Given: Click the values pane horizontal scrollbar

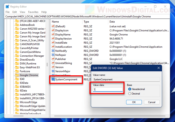Looking at the screenshot, I should click(110, 116).
